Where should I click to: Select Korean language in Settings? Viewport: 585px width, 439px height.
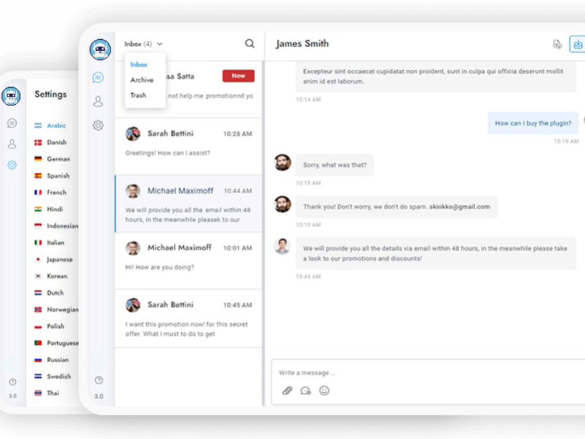pyautogui.click(x=51, y=276)
